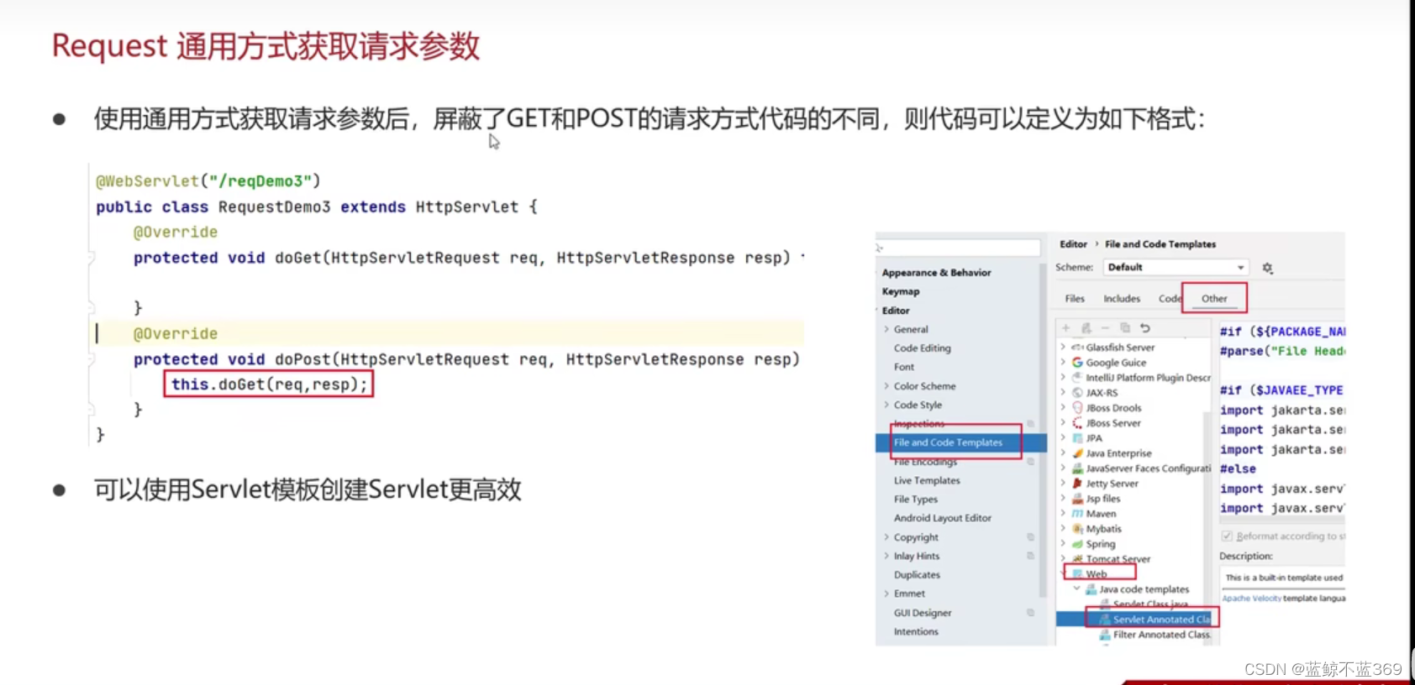Click the create child template toolbar icon
Screen dimensions: 1415x685
[x=1086, y=328]
